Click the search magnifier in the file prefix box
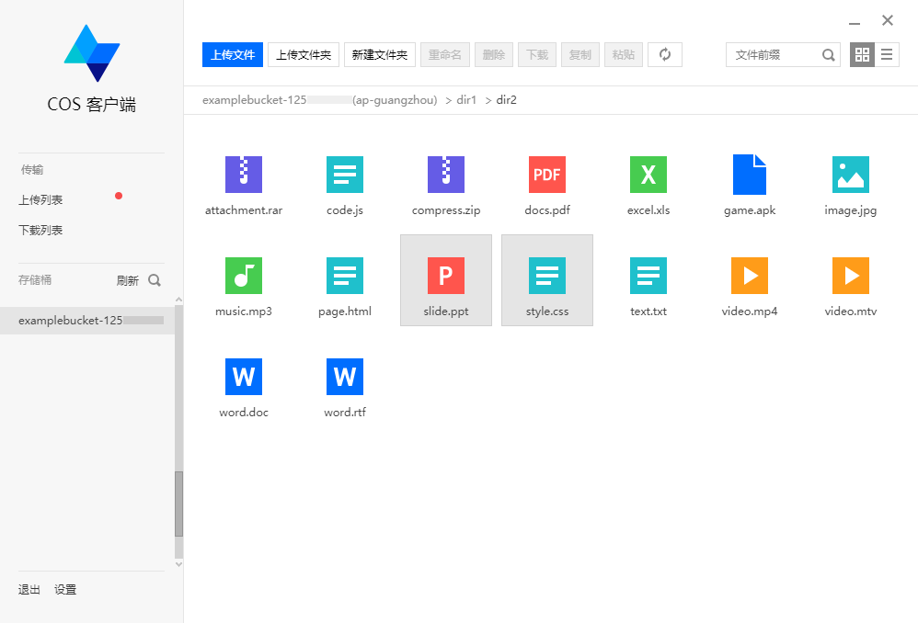The height and width of the screenshot is (623, 918). [828, 55]
